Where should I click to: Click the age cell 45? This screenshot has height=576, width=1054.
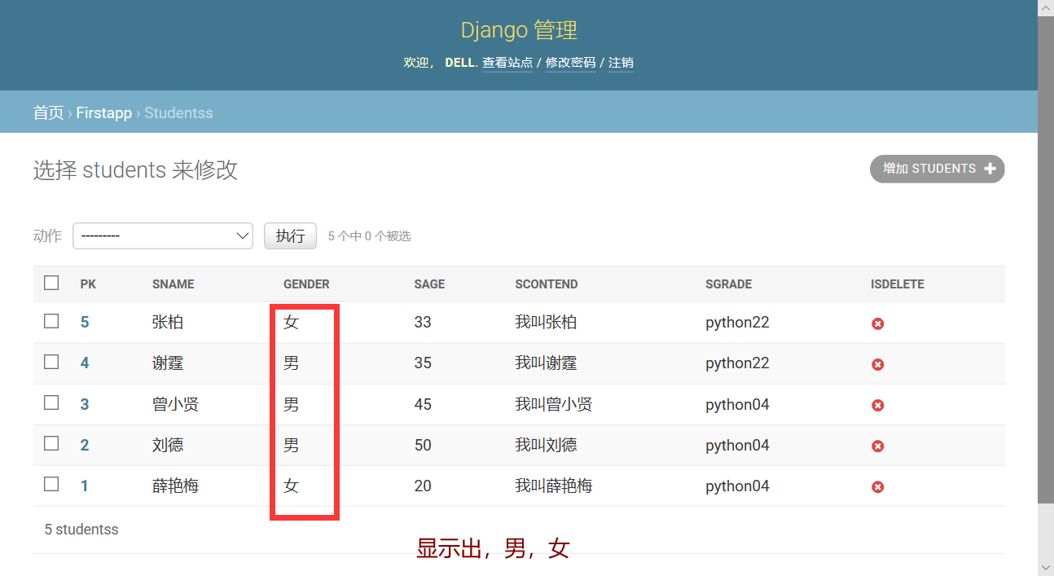tap(423, 404)
